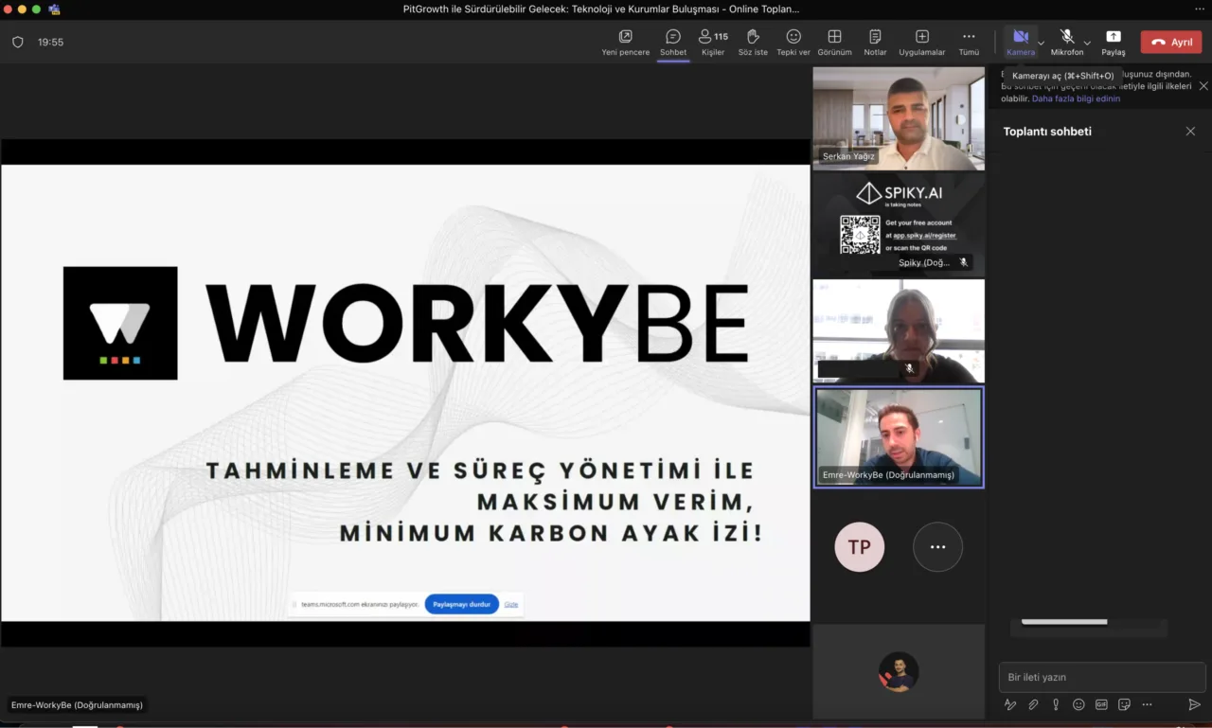Open the sticker picker in chat
The image size is (1212, 728).
pos(1124,704)
